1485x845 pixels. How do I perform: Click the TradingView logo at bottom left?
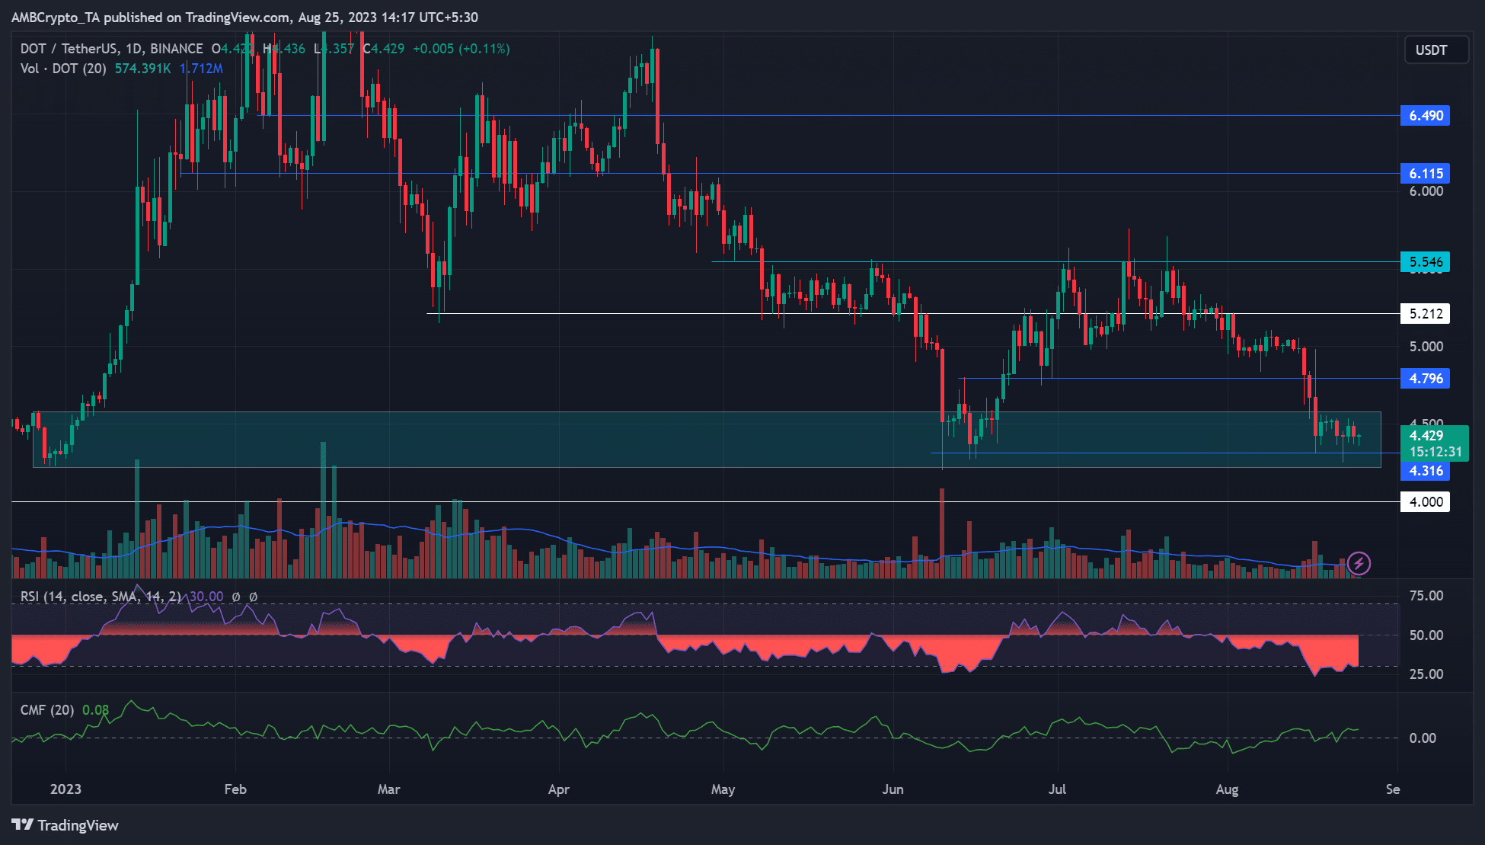(65, 825)
